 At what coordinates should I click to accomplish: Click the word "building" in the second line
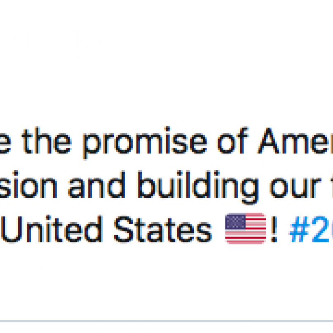[198, 187]
